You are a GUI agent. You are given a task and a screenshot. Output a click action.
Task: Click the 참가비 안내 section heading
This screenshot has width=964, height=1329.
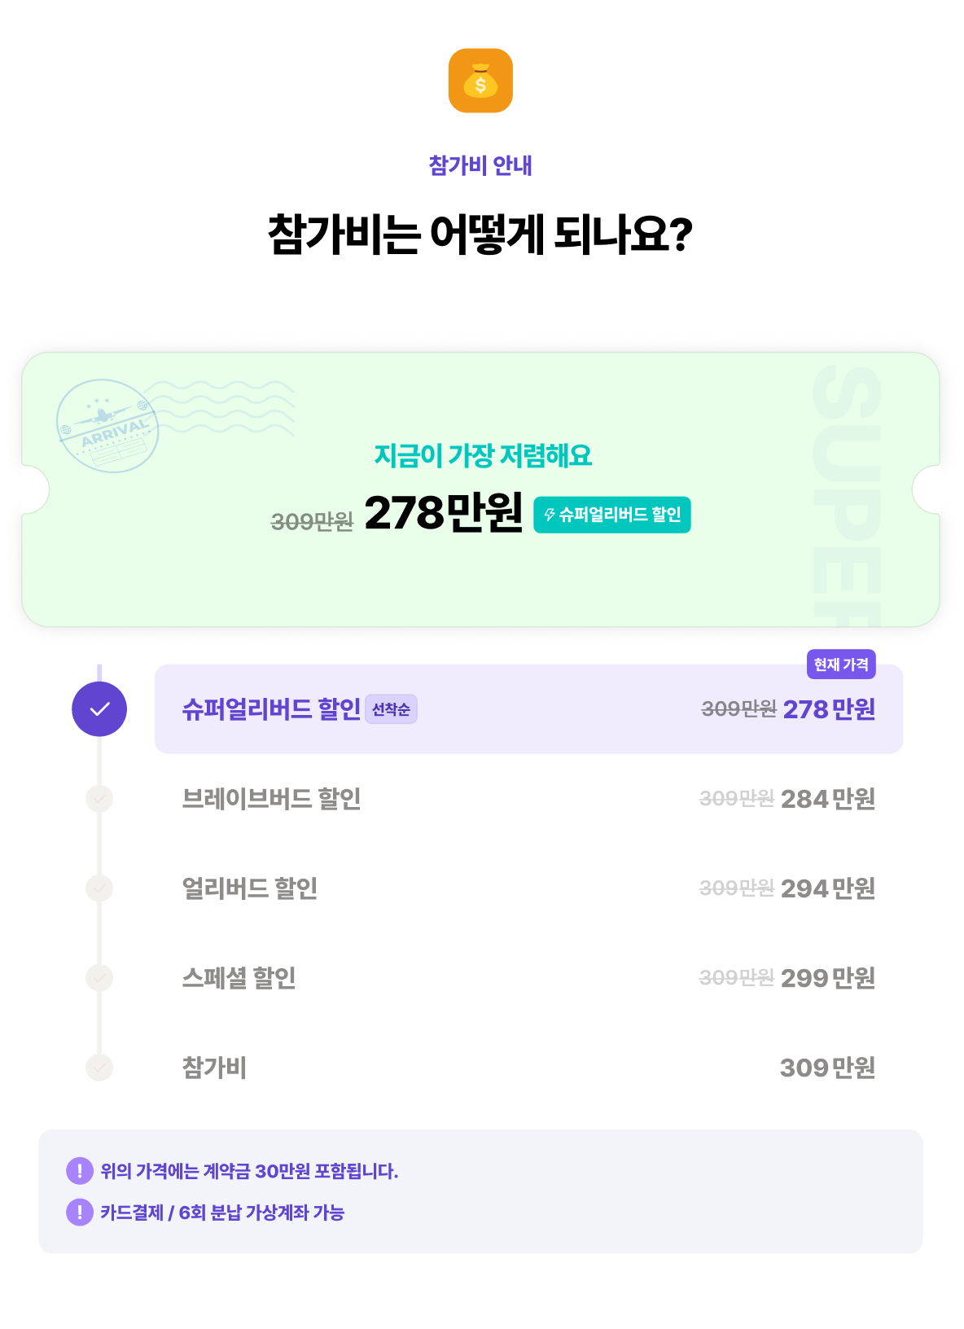tap(480, 165)
